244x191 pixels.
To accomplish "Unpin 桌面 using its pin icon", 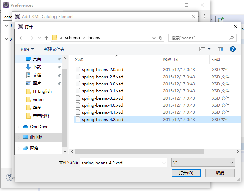I will (x=59, y=59).
